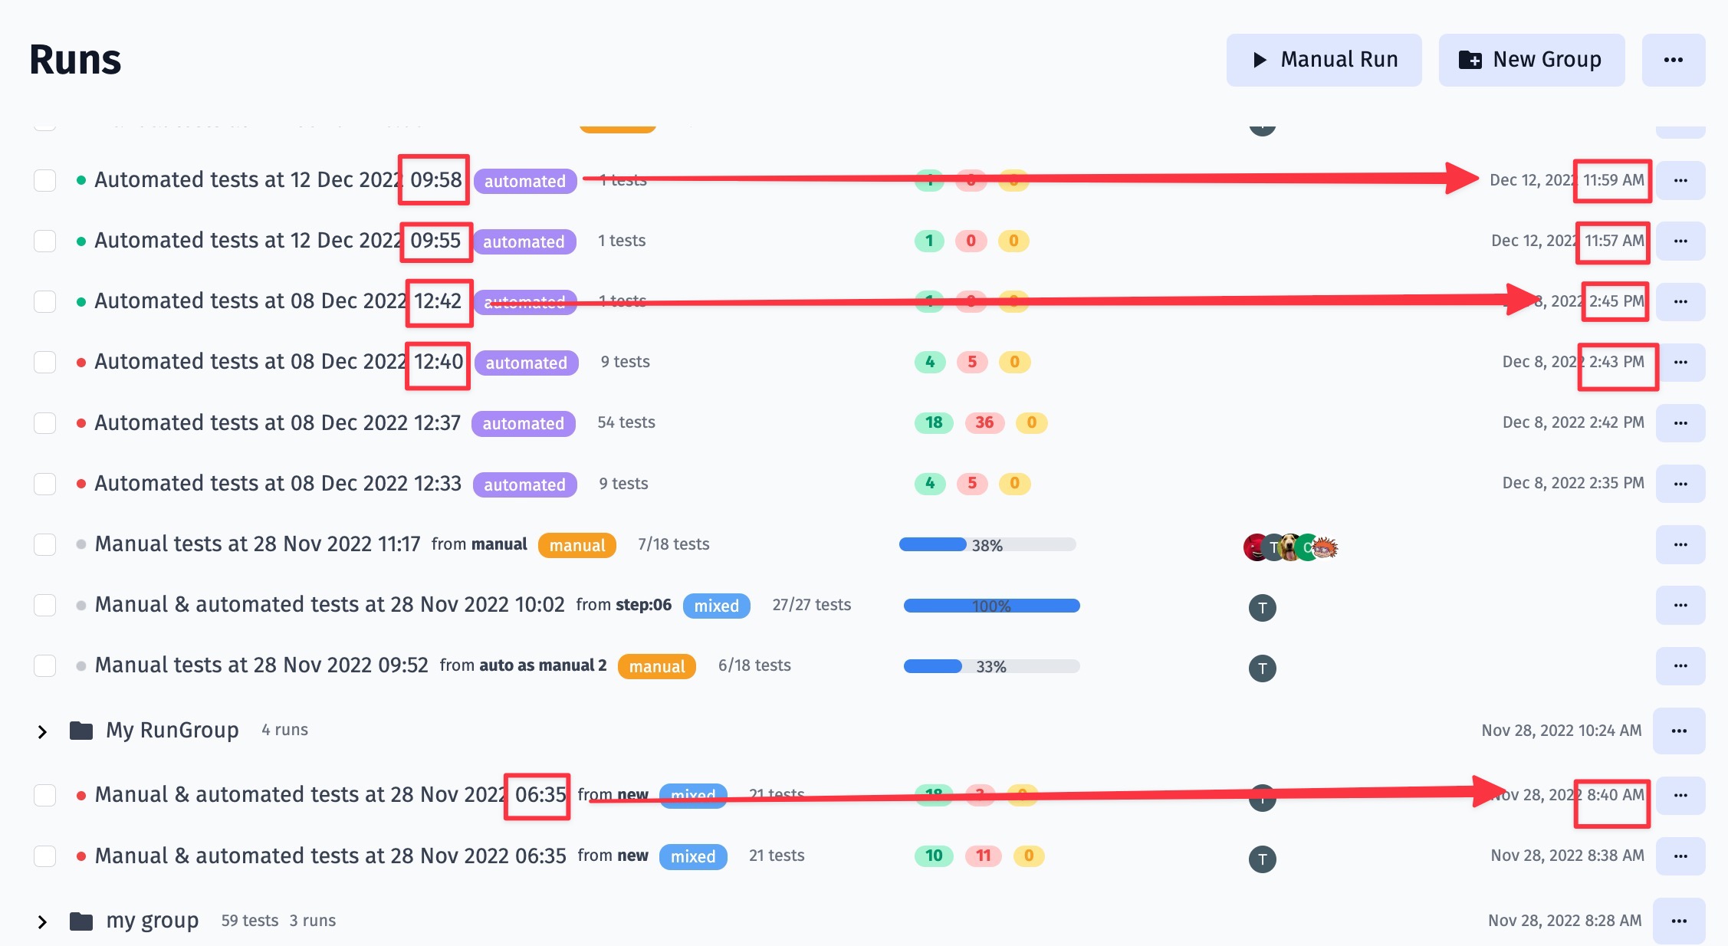Click the manual tag on 11:17 run
The width and height of the screenshot is (1728, 946).
(577, 545)
